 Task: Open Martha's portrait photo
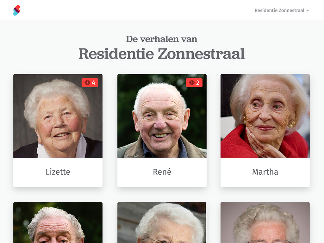[x=265, y=116]
